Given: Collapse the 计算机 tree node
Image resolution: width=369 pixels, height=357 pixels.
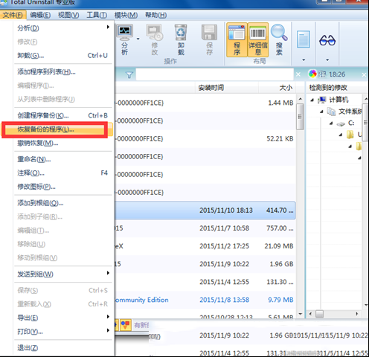Looking at the screenshot, I should [x=312, y=100].
